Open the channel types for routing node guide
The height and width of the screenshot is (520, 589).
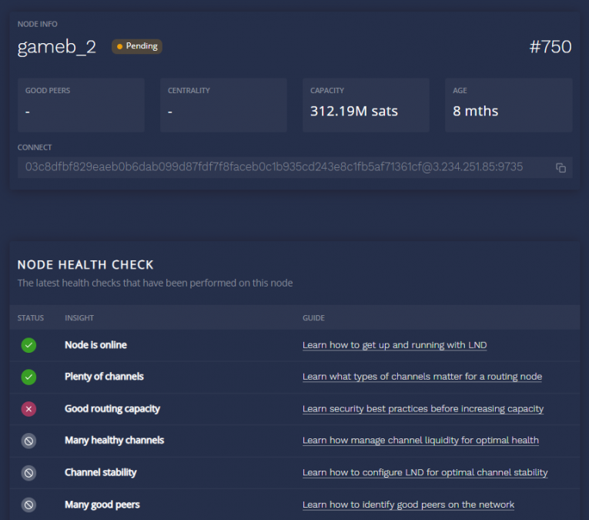coord(422,377)
